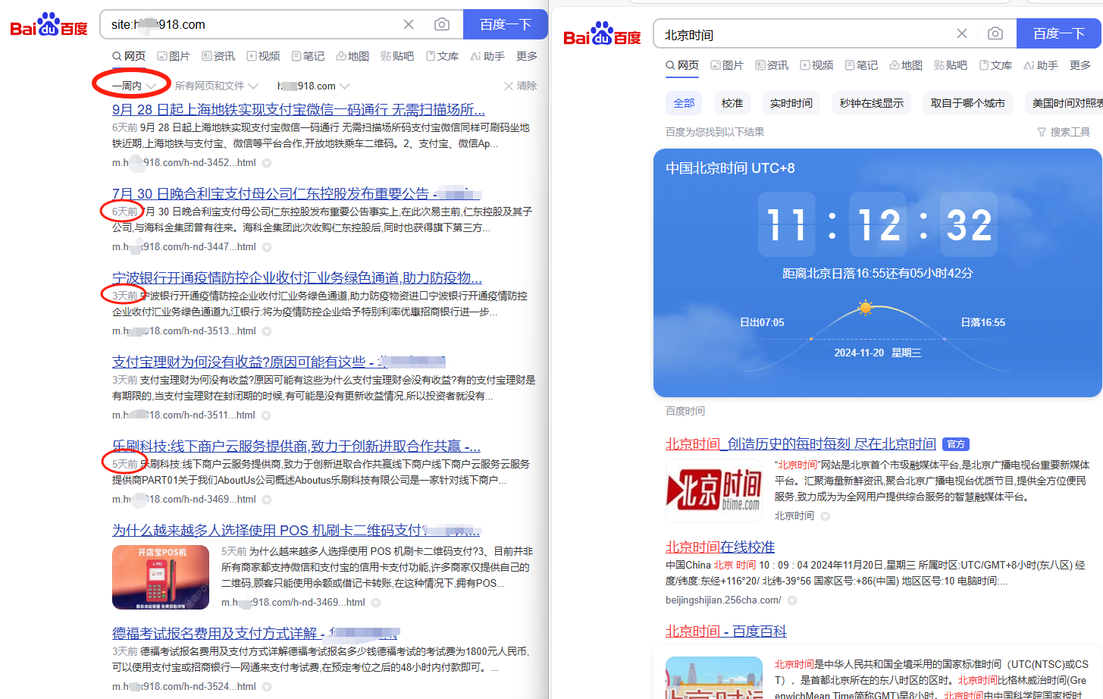Click the sun icon on sunrise-sunset arc
Screen dimensions: 1103x699
point(865,307)
